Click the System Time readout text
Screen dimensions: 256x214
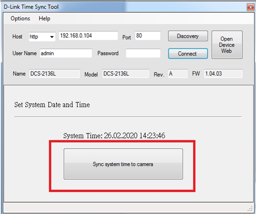(114, 136)
